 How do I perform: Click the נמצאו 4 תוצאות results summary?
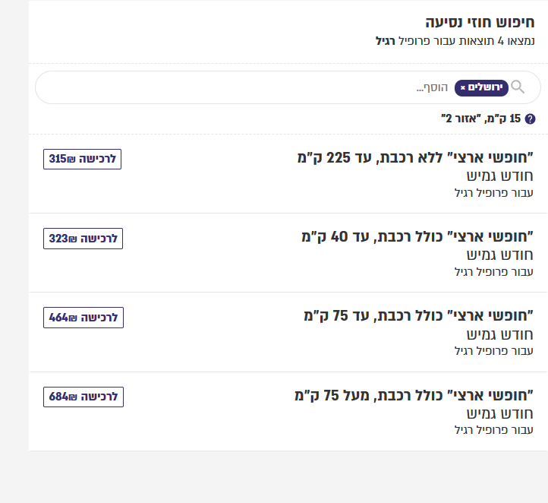[455, 40]
